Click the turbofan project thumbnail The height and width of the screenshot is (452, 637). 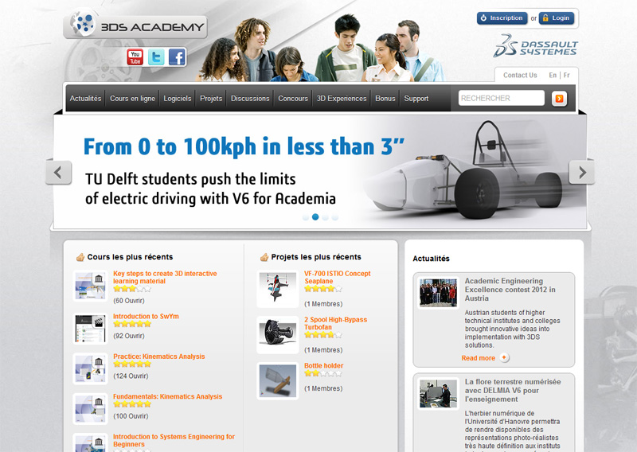(277, 335)
